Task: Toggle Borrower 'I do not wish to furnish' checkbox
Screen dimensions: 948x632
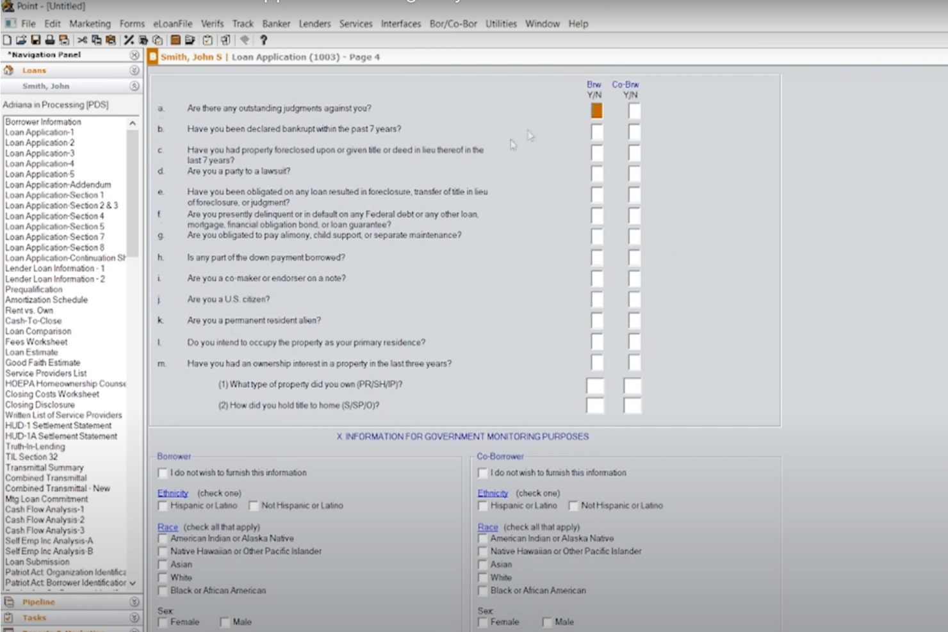Action: coord(163,473)
